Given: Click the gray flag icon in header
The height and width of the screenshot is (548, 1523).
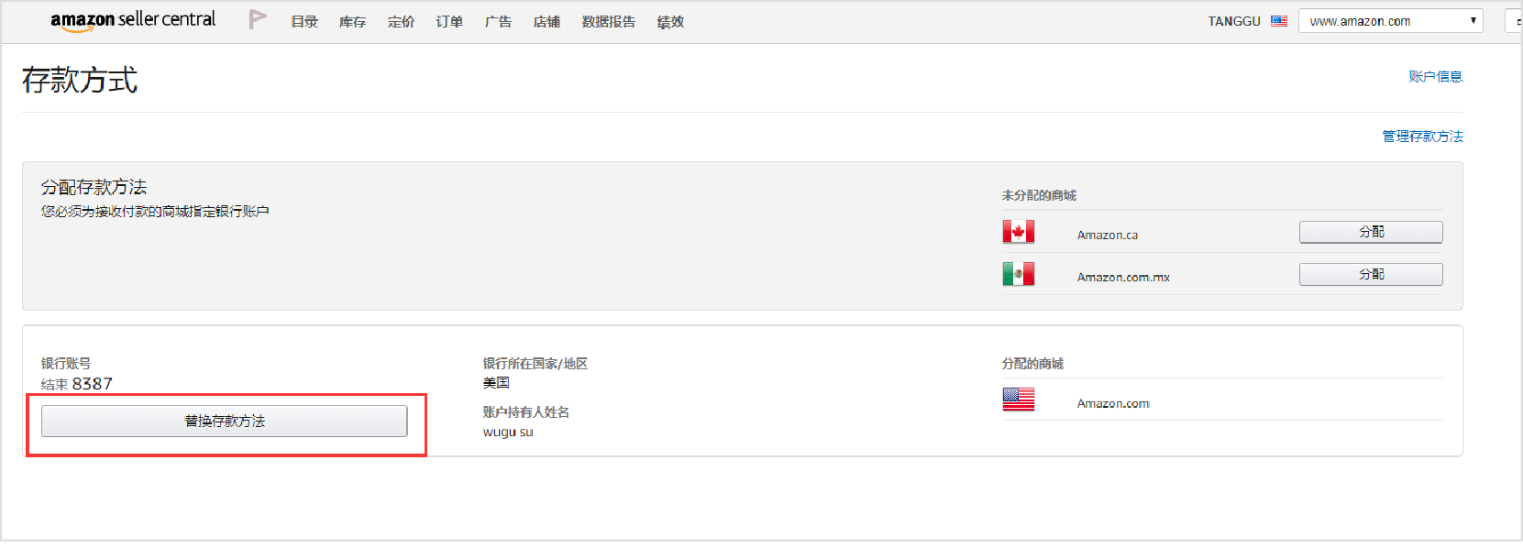Looking at the screenshot, I should (258, 20).
